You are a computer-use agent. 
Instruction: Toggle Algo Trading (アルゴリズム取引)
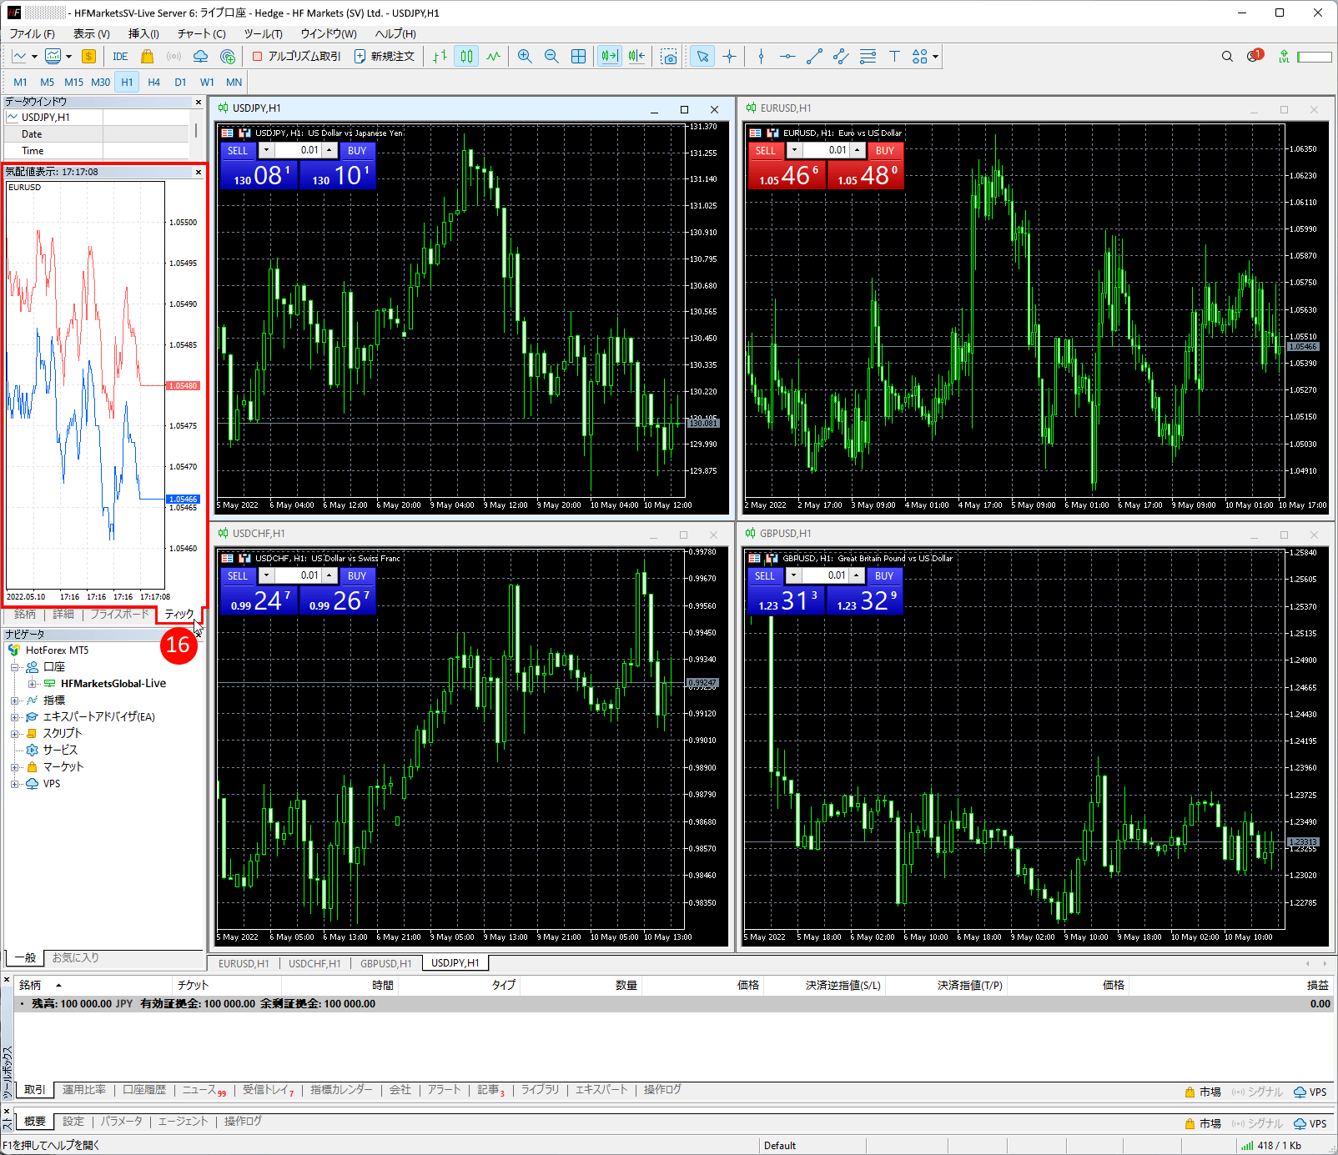point(297,57)
